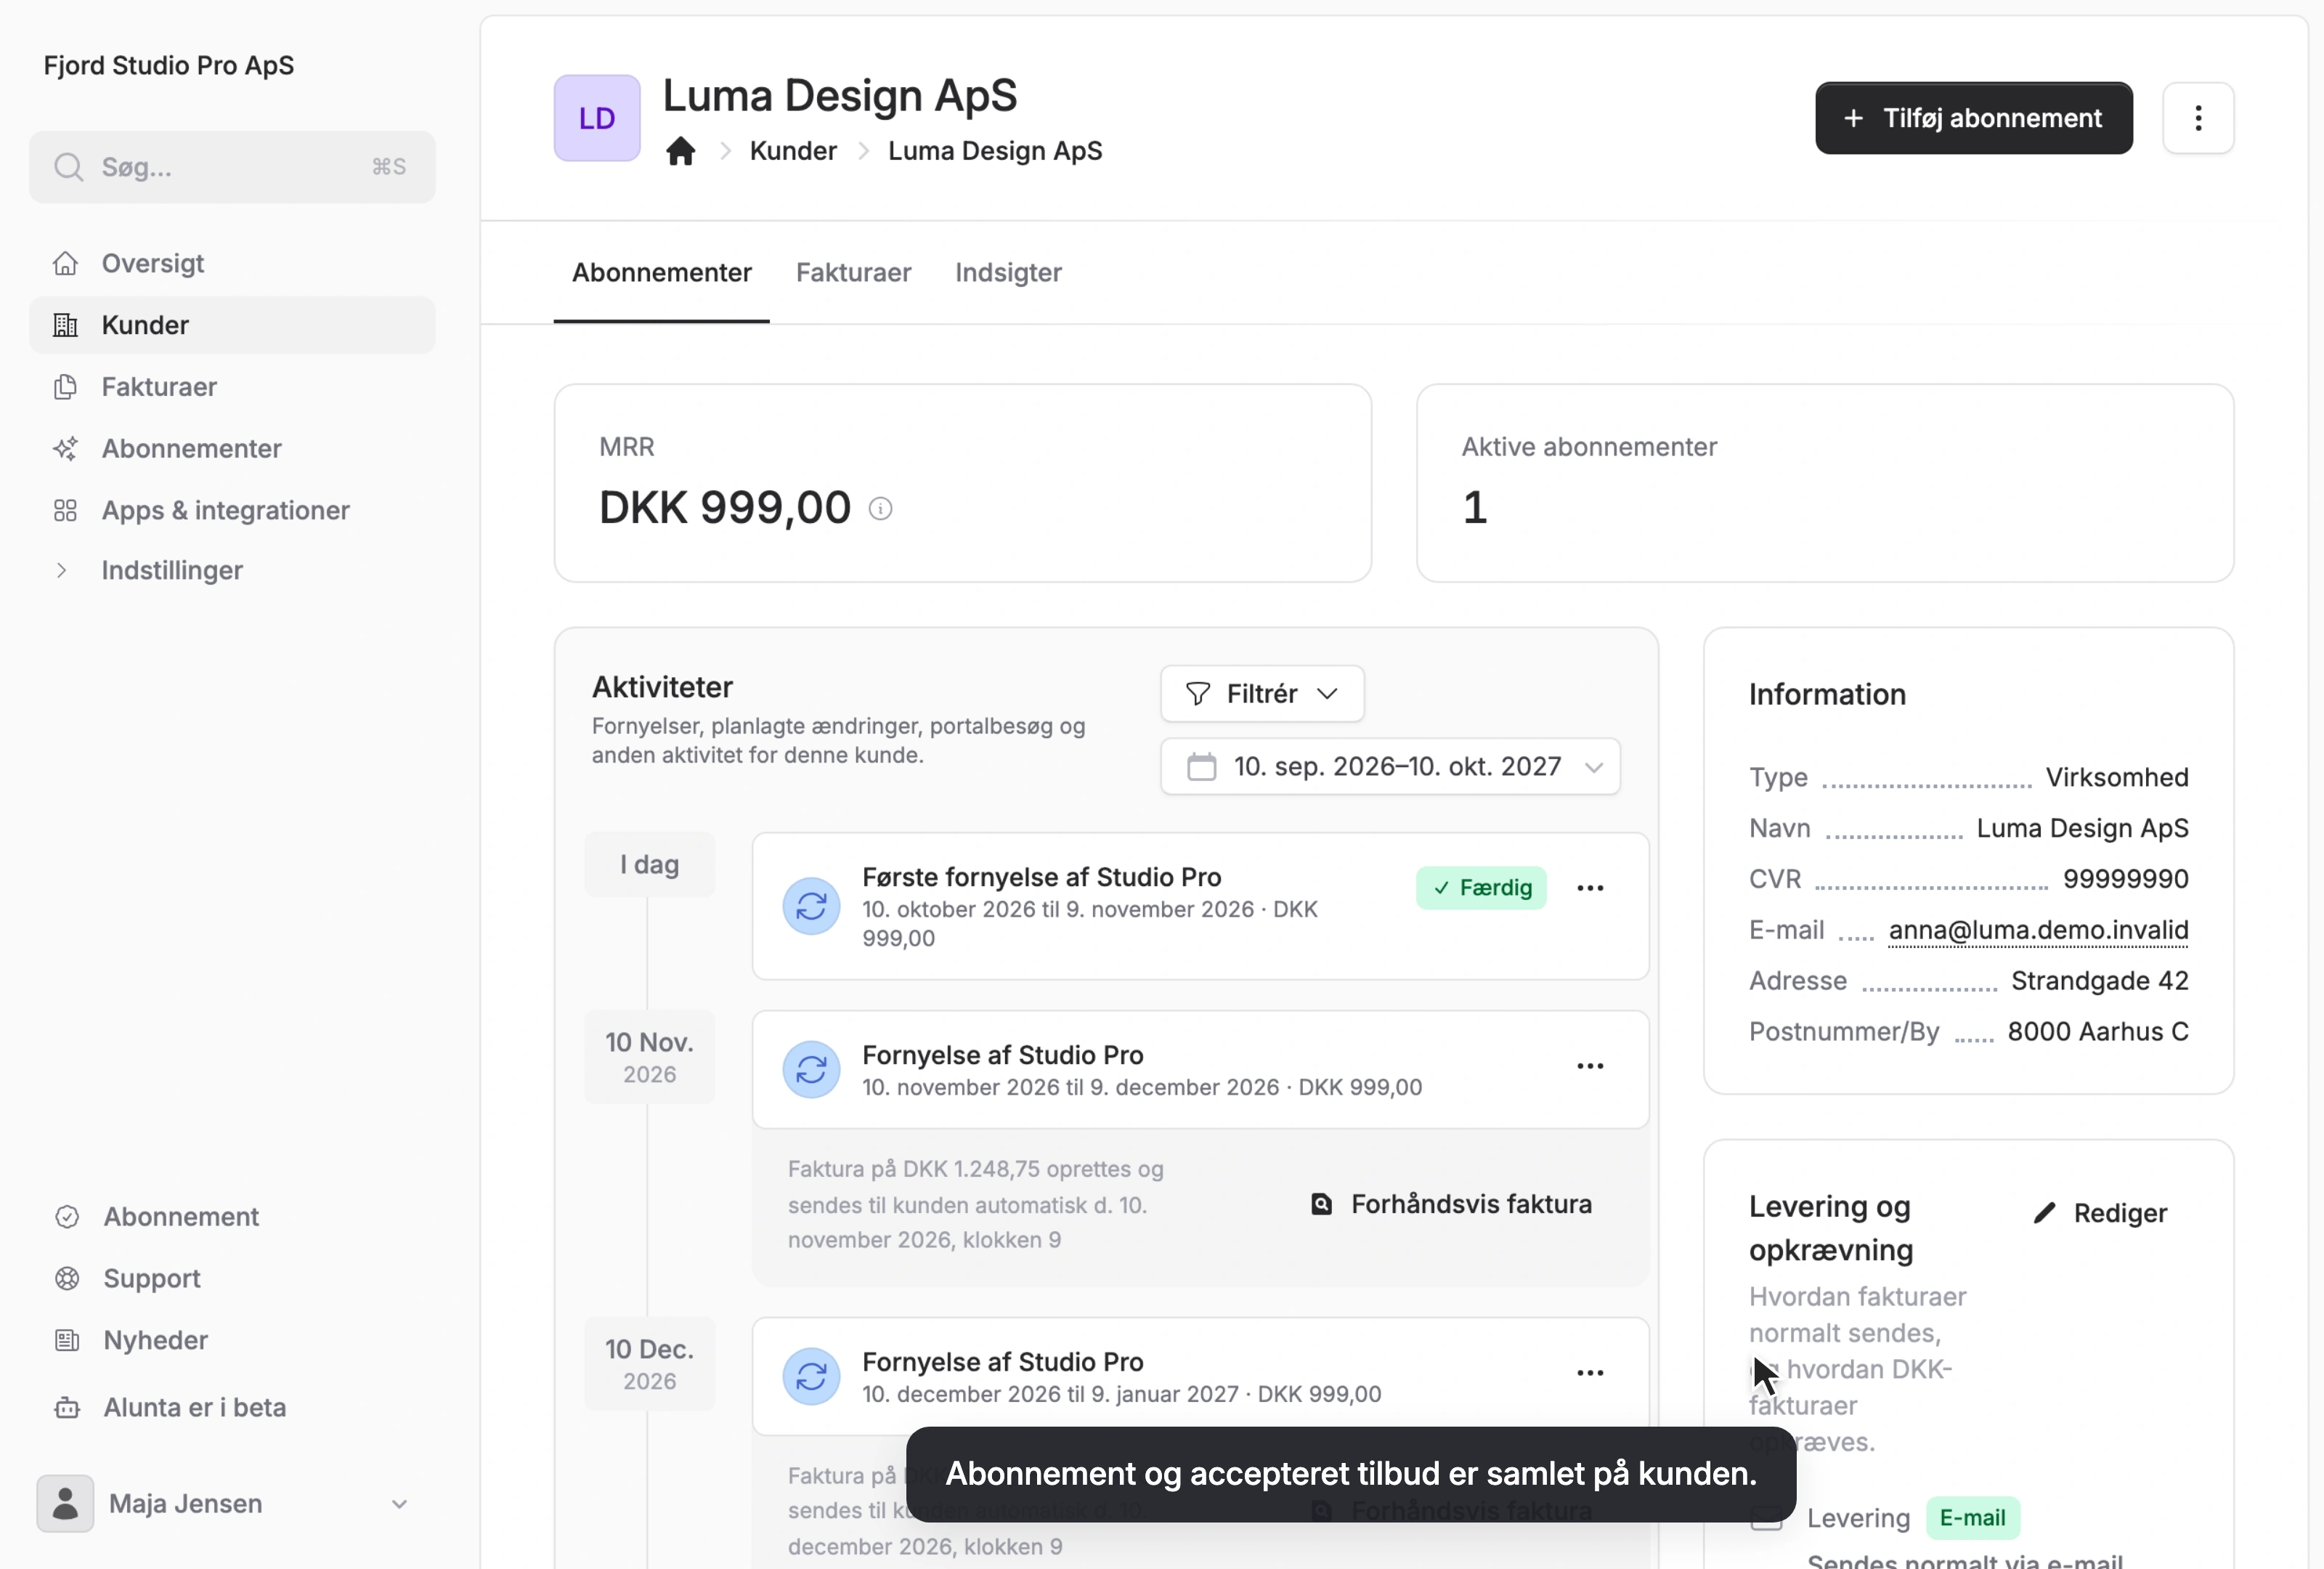Click the MRR info icon
This screenshot has height=1569, width=2324.
(880, 509)
